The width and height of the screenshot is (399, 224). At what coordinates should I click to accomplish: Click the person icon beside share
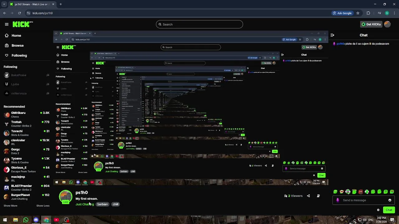click(x=318, y=196)
